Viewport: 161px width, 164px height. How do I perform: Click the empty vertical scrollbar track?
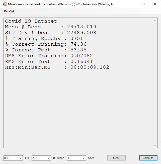(155, 83)
